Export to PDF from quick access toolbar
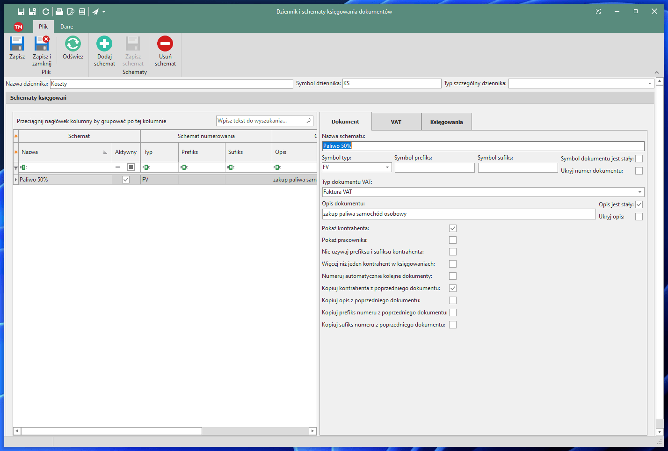 click(82, 12)
